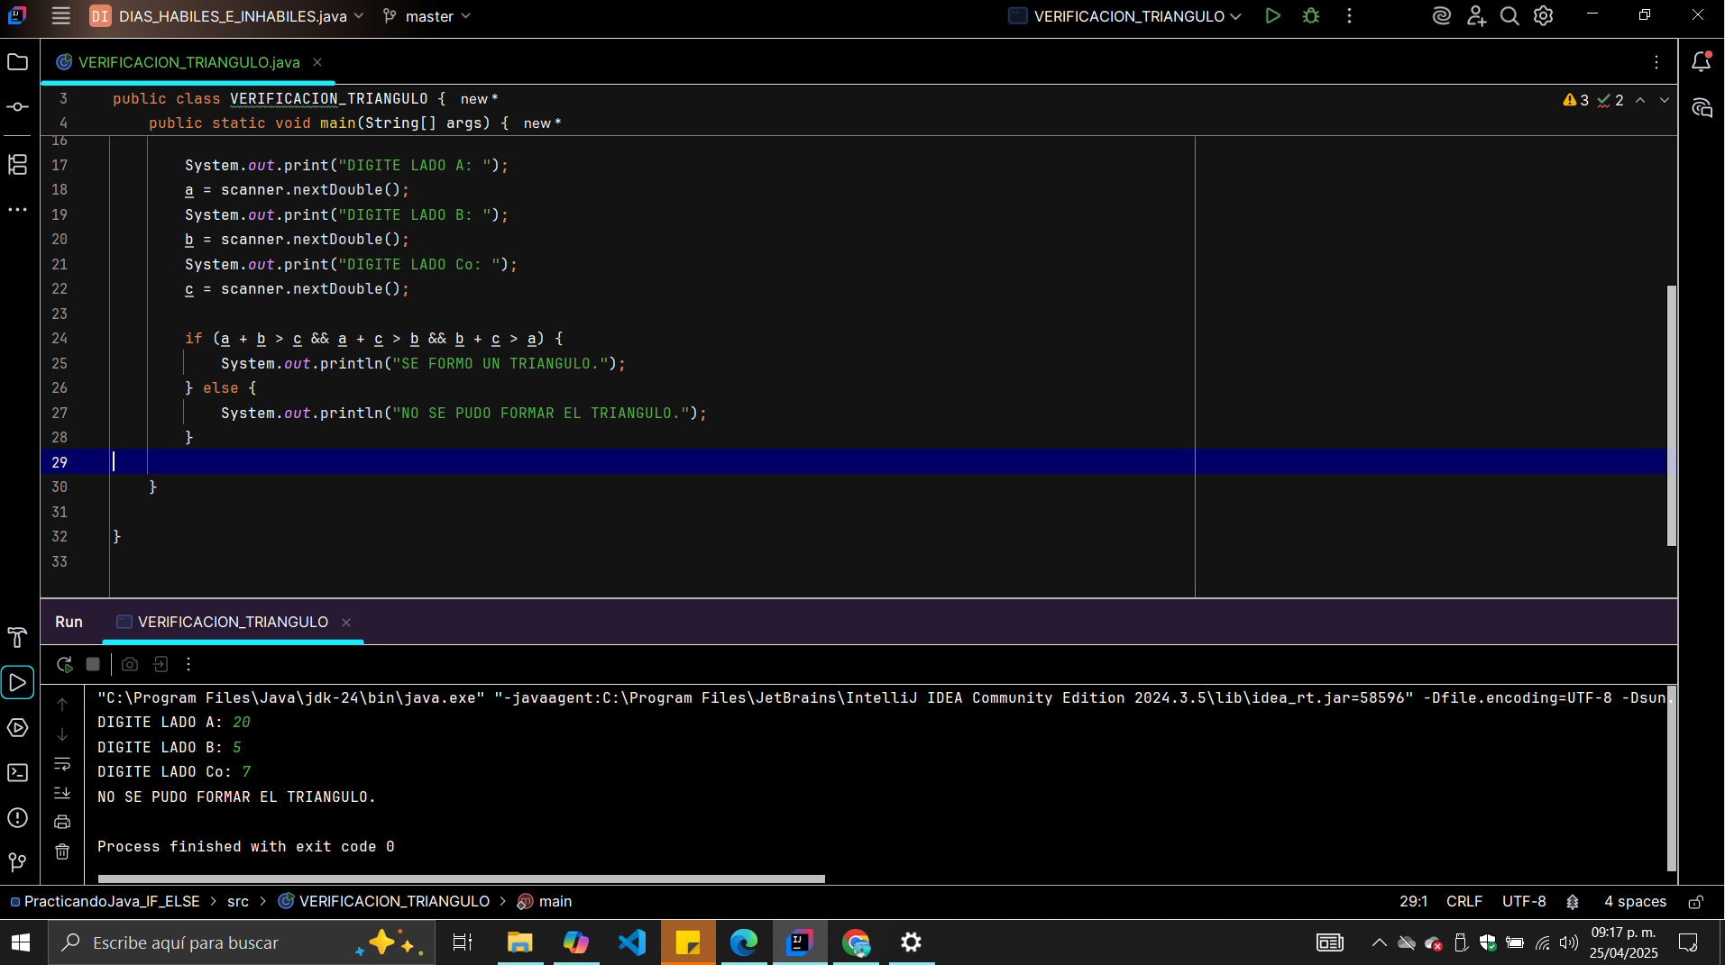
Task: Click the UTF-8 encoding status button
Action: click(x=1523, y=901)
